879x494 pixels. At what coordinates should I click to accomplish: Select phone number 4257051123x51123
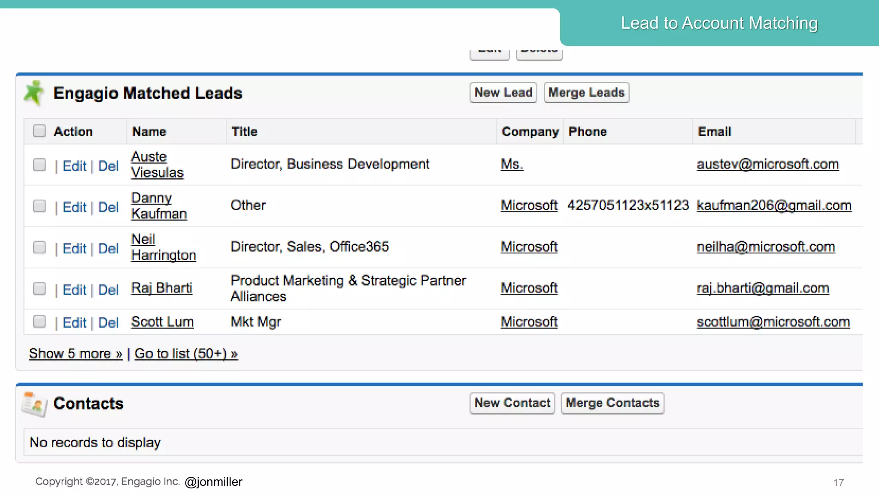[628, 205]
